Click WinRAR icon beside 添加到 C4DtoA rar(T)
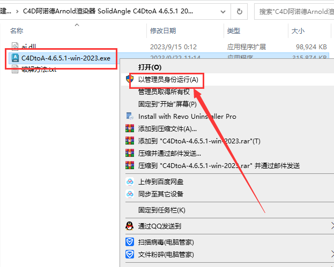This screenshot has height=267, width=334. tap(130, 141)
